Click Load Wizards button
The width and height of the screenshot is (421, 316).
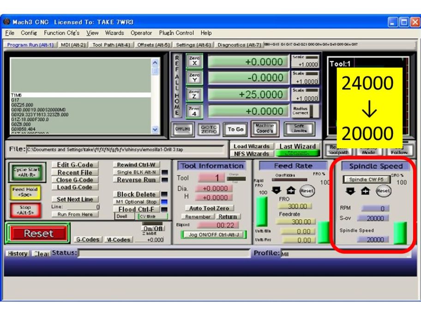pos(252,146)
